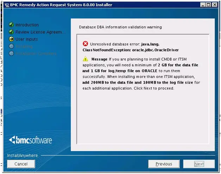This screenshot has height=174, width=221.
Task: Click the installer title bar application icon
Action: 7,5
